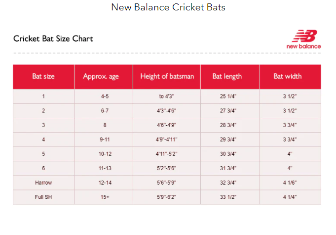Click the 4-5 age cell
This screenshot has height=235, width=336.
pos(105,96)
